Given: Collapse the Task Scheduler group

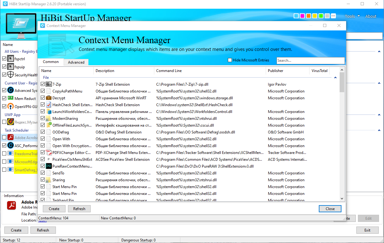Looking at the screenshot, I should pyautogui.click(x=379, y=130).
